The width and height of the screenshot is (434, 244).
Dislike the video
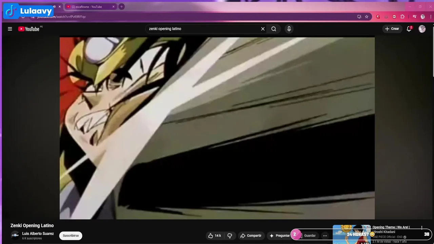[x=230, y=236]
